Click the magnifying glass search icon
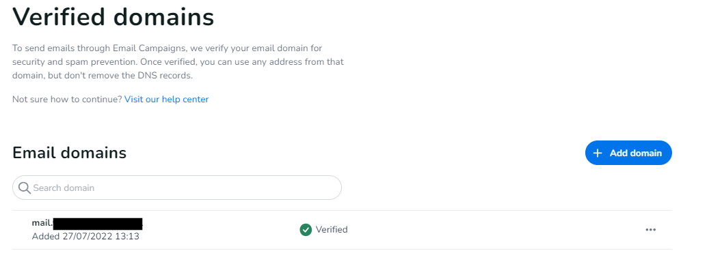 24,188
